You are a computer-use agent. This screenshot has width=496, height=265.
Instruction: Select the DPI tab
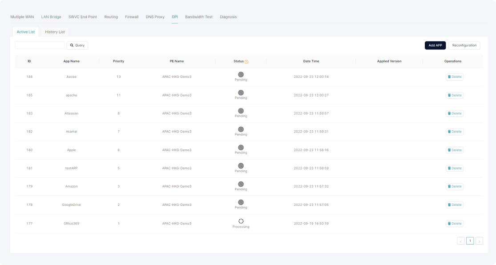175,17
